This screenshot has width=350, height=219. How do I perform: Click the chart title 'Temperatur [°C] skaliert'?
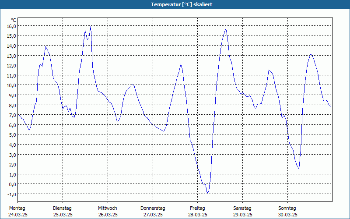tap(182, 4)
